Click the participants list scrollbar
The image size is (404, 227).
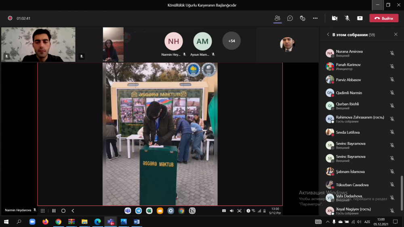(402, 193)
